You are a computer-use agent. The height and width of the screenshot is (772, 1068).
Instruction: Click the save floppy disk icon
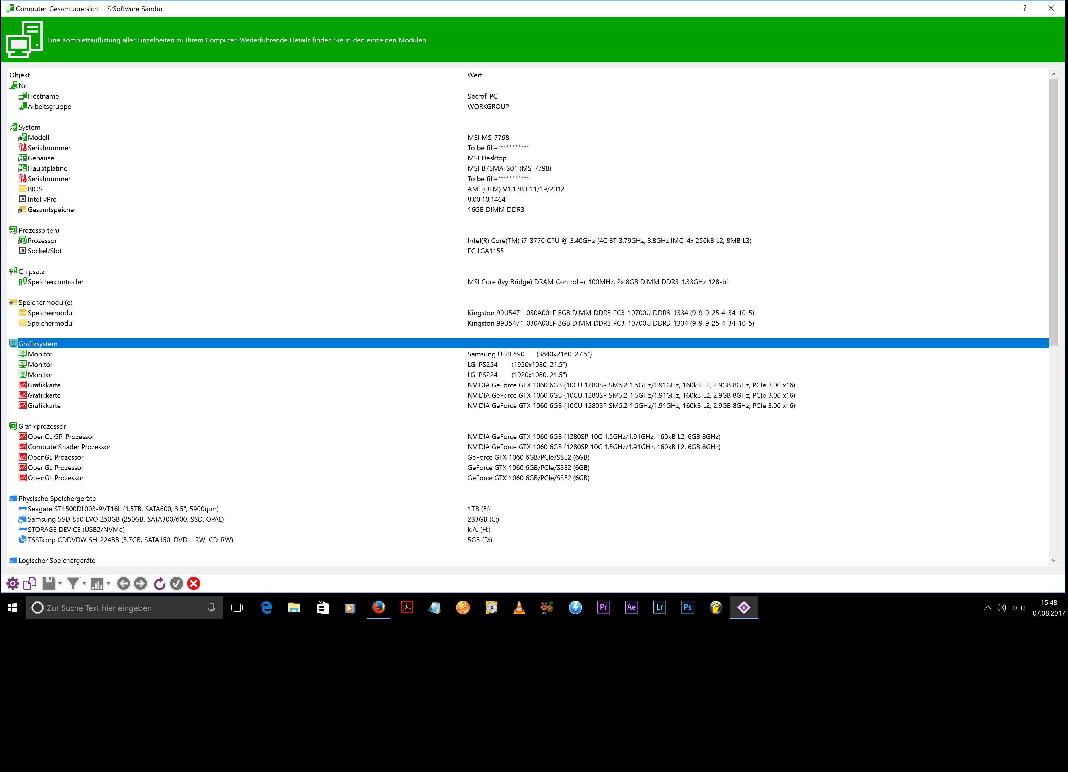[48, 584]
